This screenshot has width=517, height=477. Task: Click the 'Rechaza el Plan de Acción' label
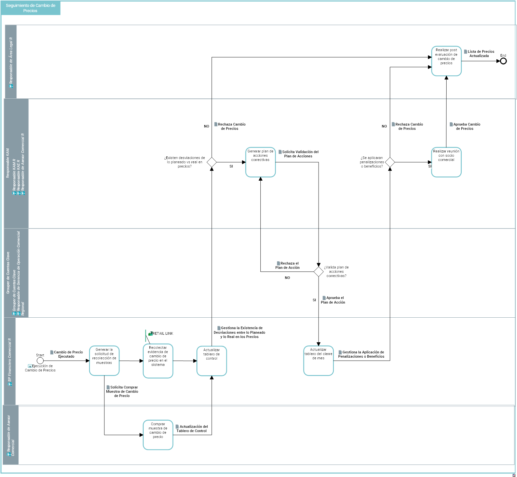287,266
